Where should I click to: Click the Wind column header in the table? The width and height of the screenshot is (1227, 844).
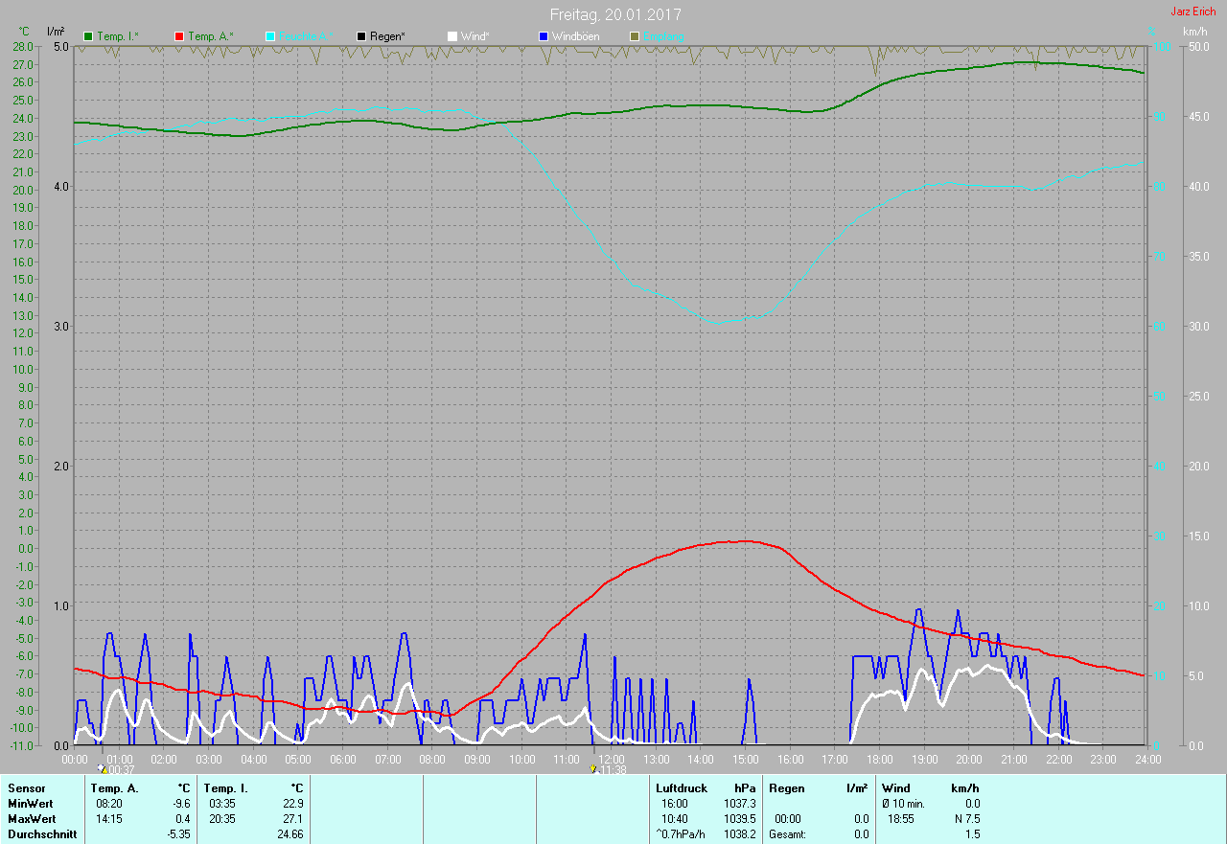click(x=895, y=788)
